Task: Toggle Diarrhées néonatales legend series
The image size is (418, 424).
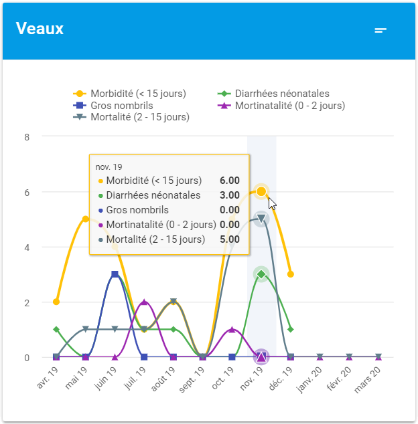Action: coord(273,94)
